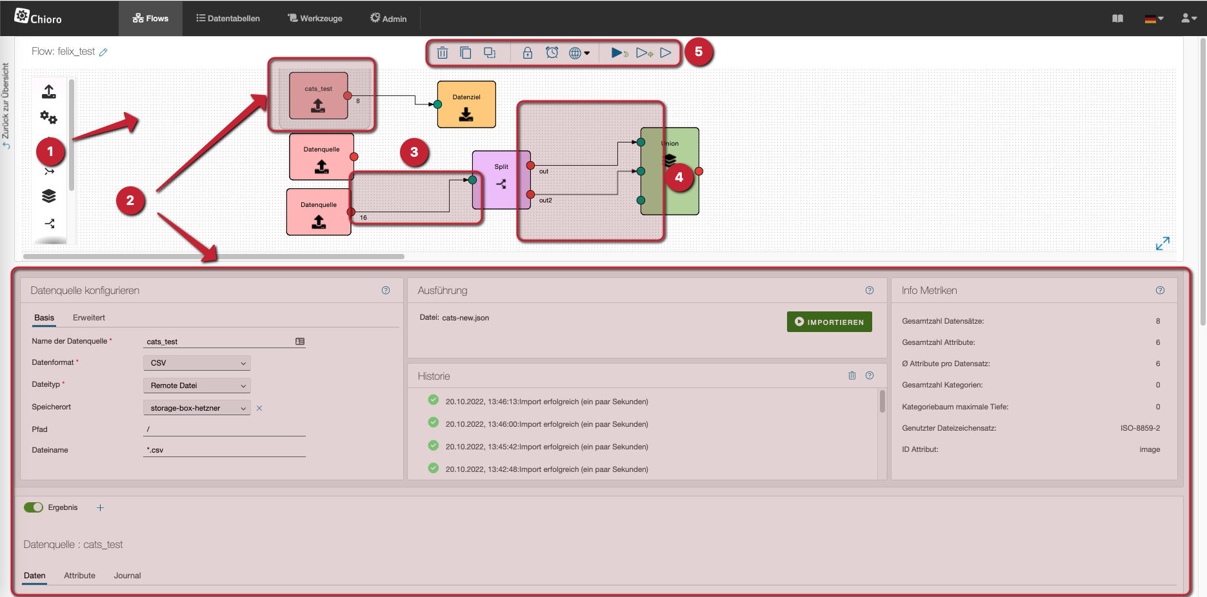This screenshot has width=1207, height=597.
Task: Click the lock icon in flow toolbar
Action: 528,53
